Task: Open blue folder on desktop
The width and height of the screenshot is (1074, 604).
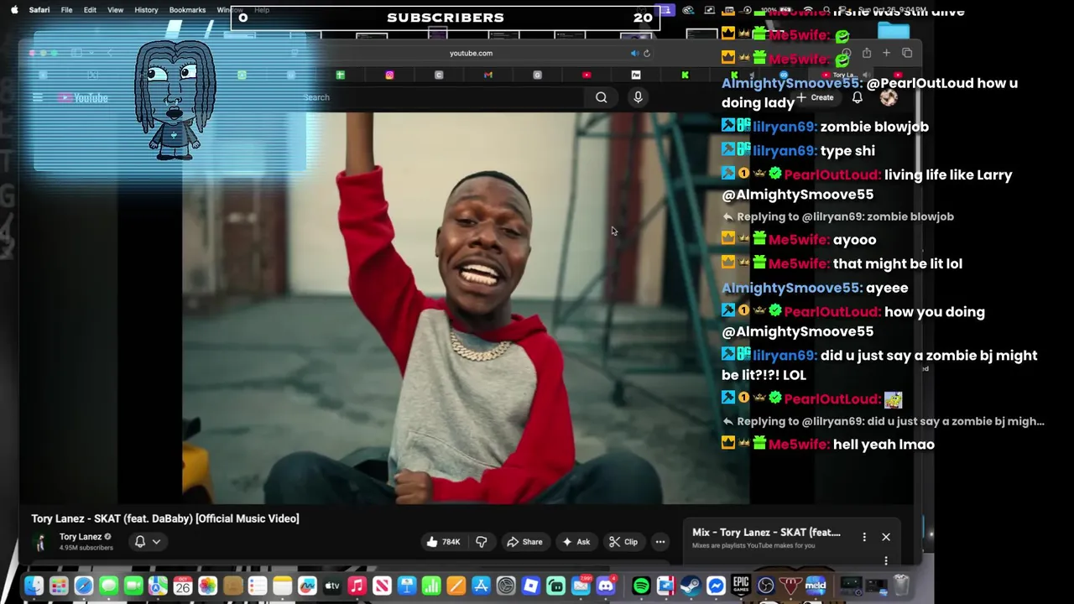Action: (x=894, y=32)
